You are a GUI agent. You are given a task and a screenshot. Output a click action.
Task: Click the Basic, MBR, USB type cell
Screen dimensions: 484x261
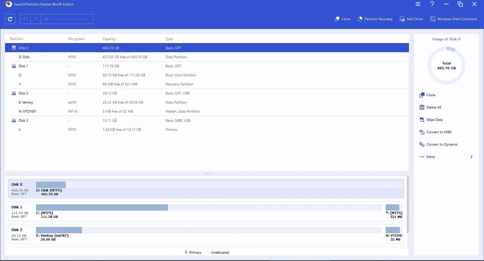pos(178,121)
